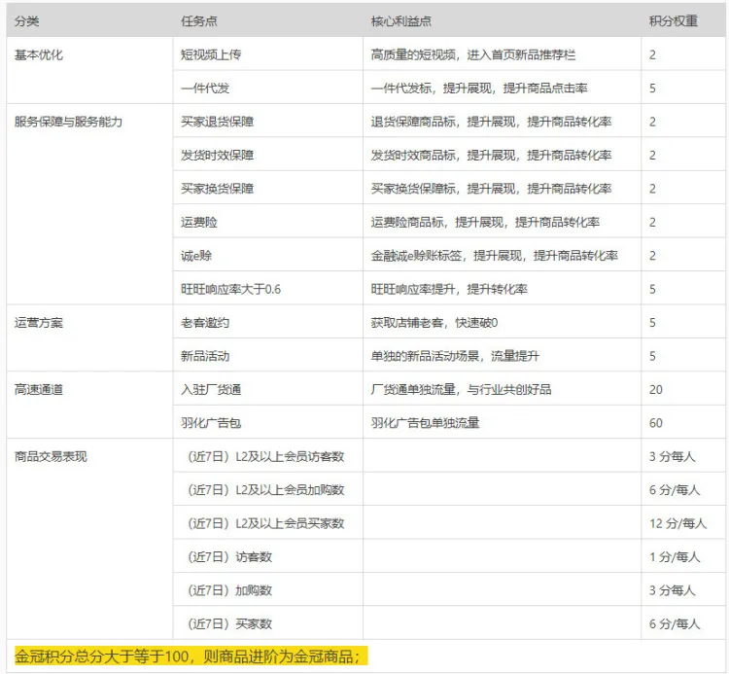The image size is (729, 674).
Task: Click the 商品交易表现 category cell
Action: pos(89,539)
